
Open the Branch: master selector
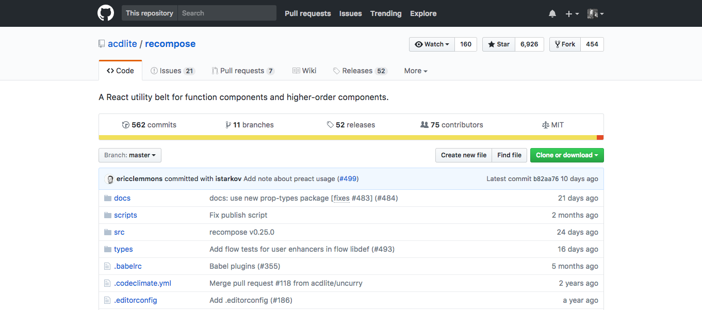130,155
